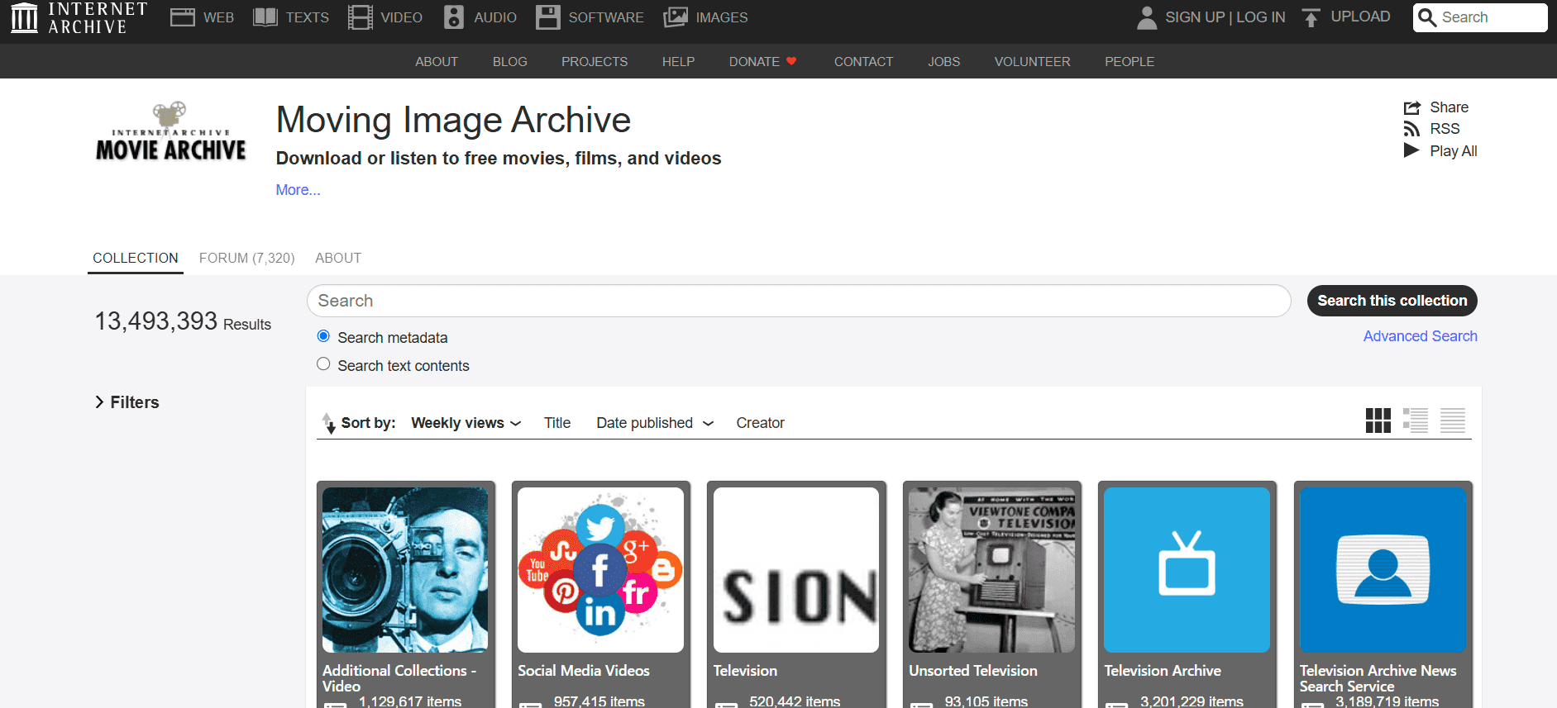Image resolution: width=1557 pixels, height=708 pixels.
Task: Toggle sort direction arrows icon
Action: point(328,423)
